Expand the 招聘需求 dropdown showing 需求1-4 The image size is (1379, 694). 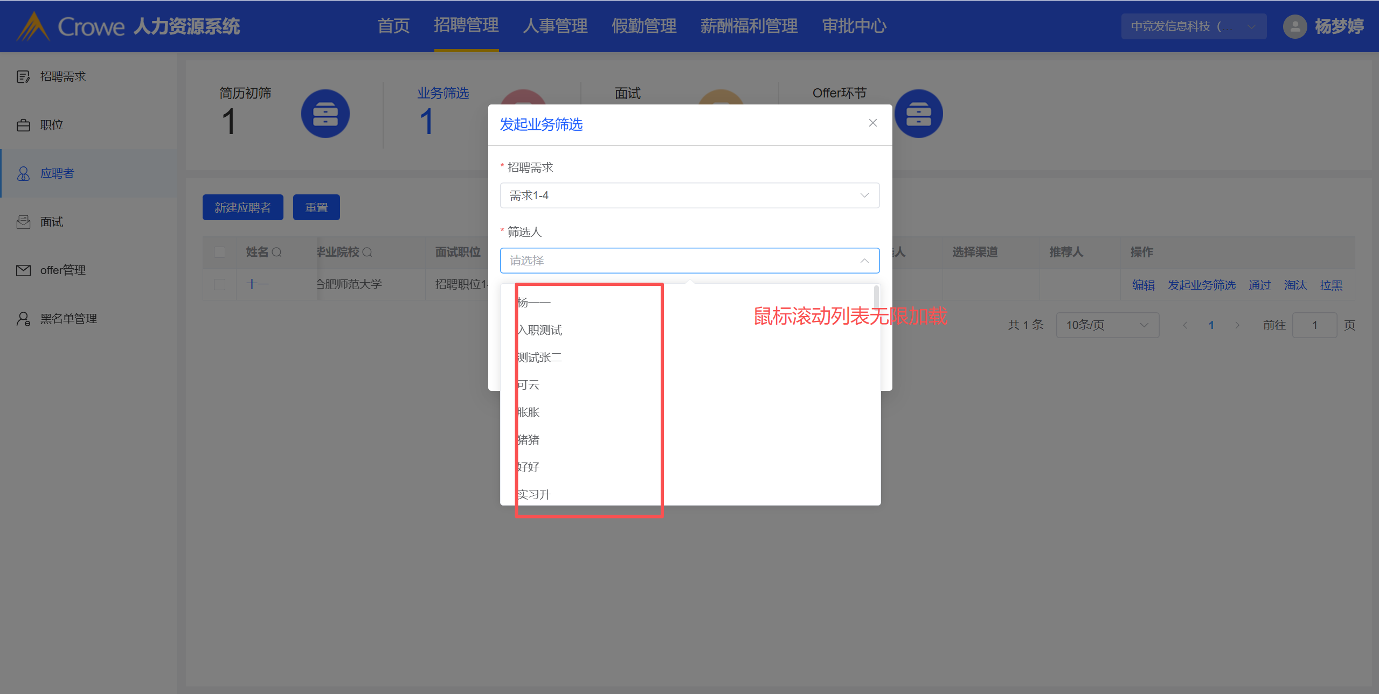[x=689, y=195]
